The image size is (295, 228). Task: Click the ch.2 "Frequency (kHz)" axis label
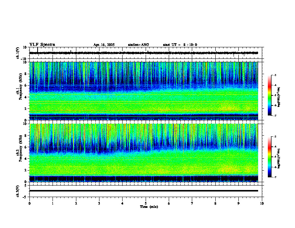[20, 148]
